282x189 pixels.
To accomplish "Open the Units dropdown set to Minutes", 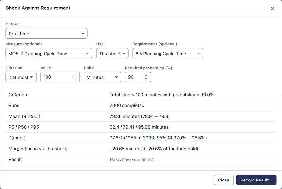I will click(102, 77).
